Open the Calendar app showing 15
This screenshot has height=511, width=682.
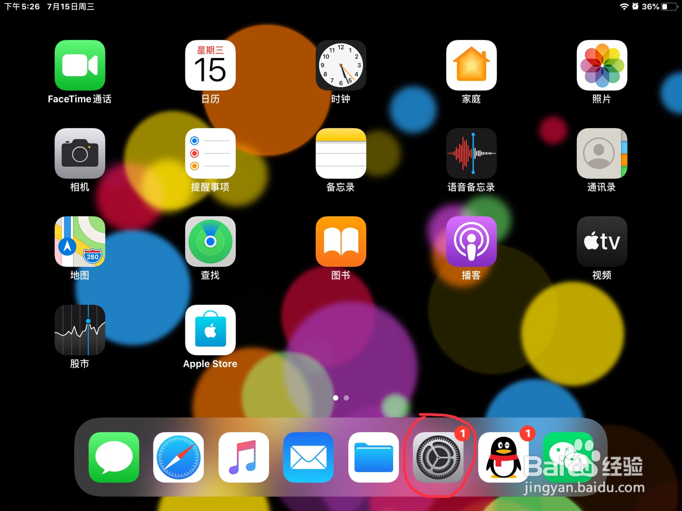click(210, 65)
